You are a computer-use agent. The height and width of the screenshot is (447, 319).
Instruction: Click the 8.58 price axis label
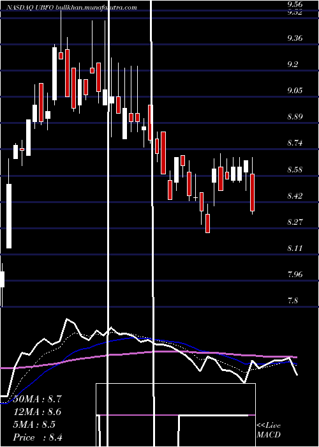click(295, 170)
